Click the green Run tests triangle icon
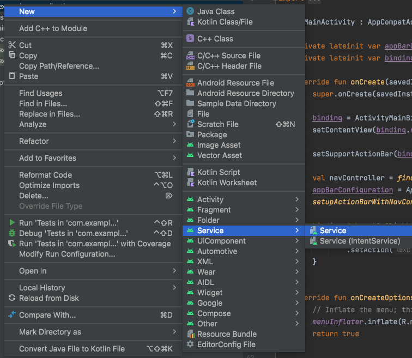 coord(12,222)
